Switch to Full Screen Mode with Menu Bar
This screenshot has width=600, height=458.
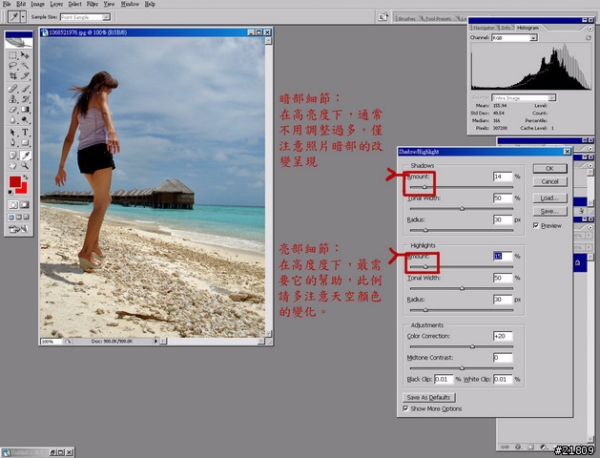(x=18, y=218)
